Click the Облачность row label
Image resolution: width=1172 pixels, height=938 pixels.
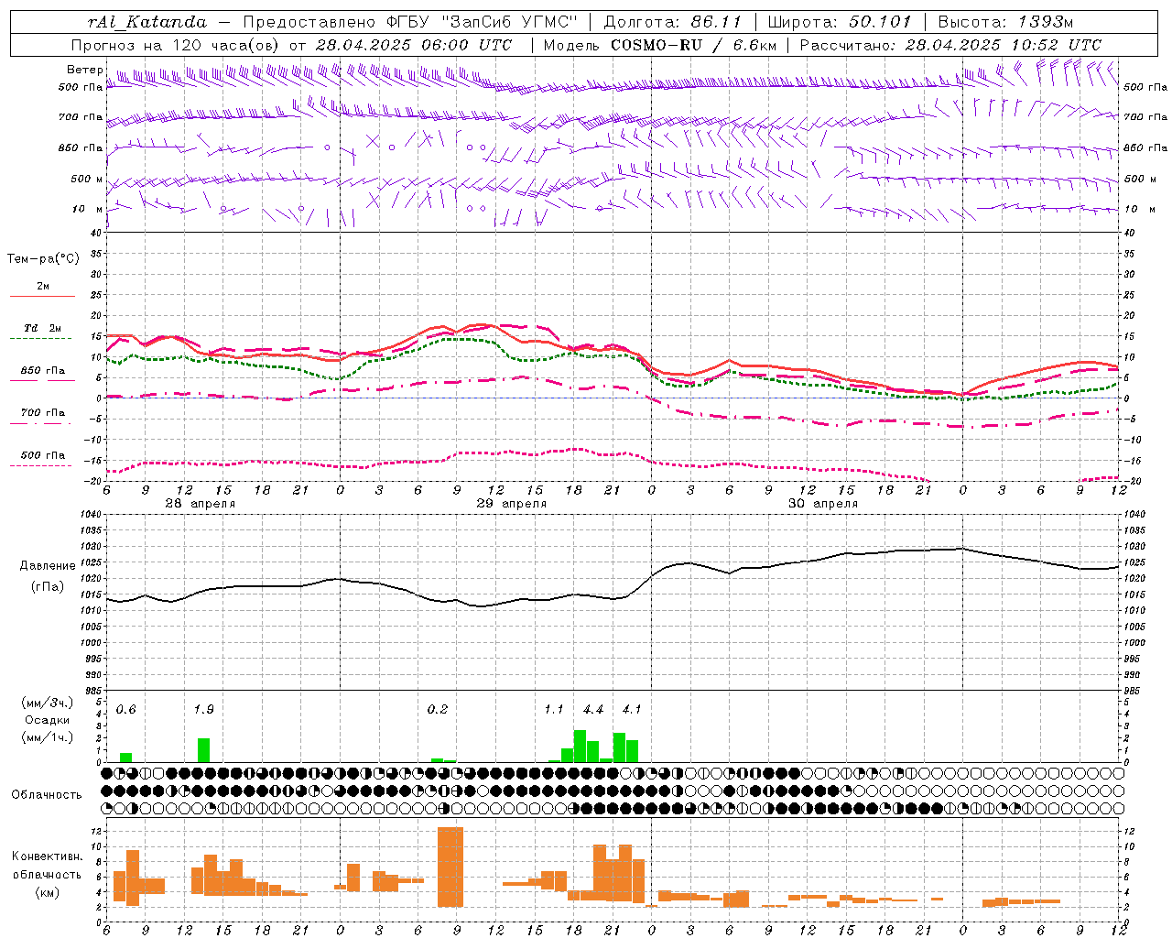[x=47, y=795]
